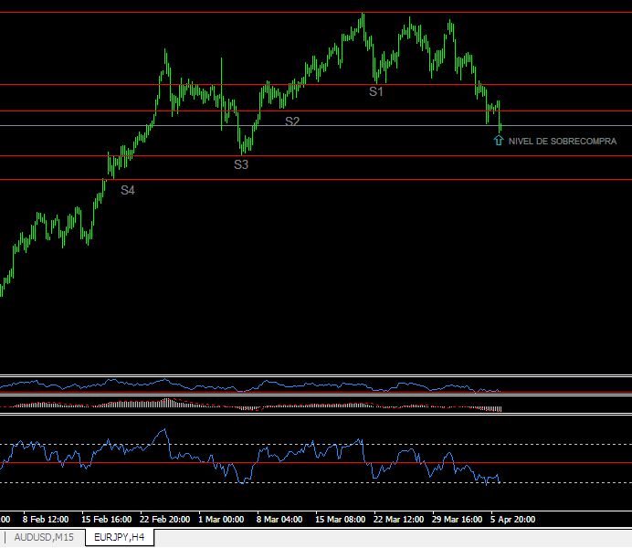Screen dimensions: 632x548
Task: Click the 1 Mar 00:00 time marker
Action: 221,520
